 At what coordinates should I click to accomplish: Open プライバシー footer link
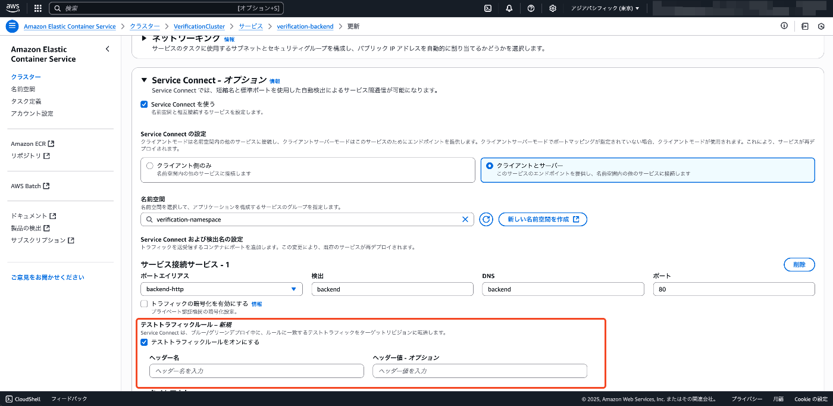pyautogui.click(x=747, y=399)
